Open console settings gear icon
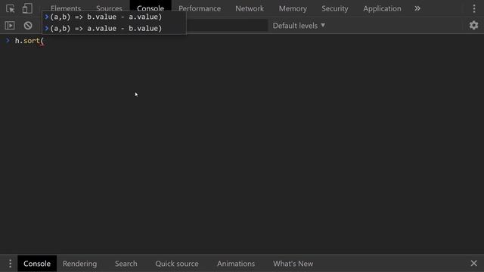The height and width of the screenshot is (272, 484). click(473, 25)
